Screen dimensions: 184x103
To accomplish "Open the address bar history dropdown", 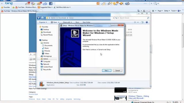I will coord(113,18).
